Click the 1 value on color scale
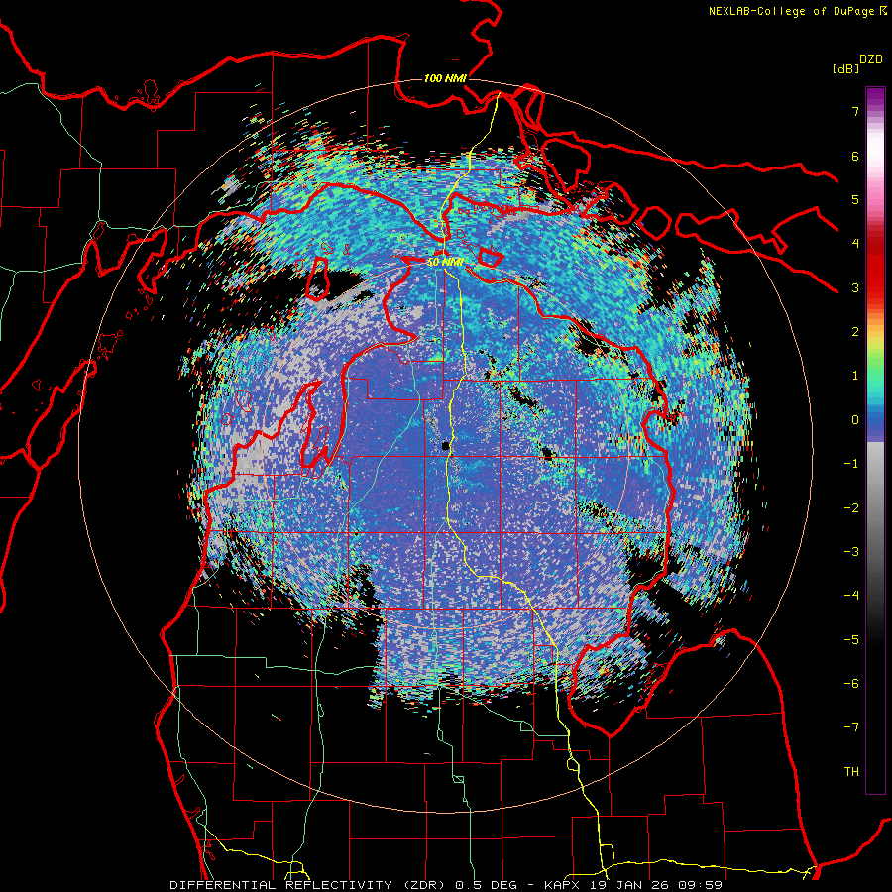 (855, 376)
